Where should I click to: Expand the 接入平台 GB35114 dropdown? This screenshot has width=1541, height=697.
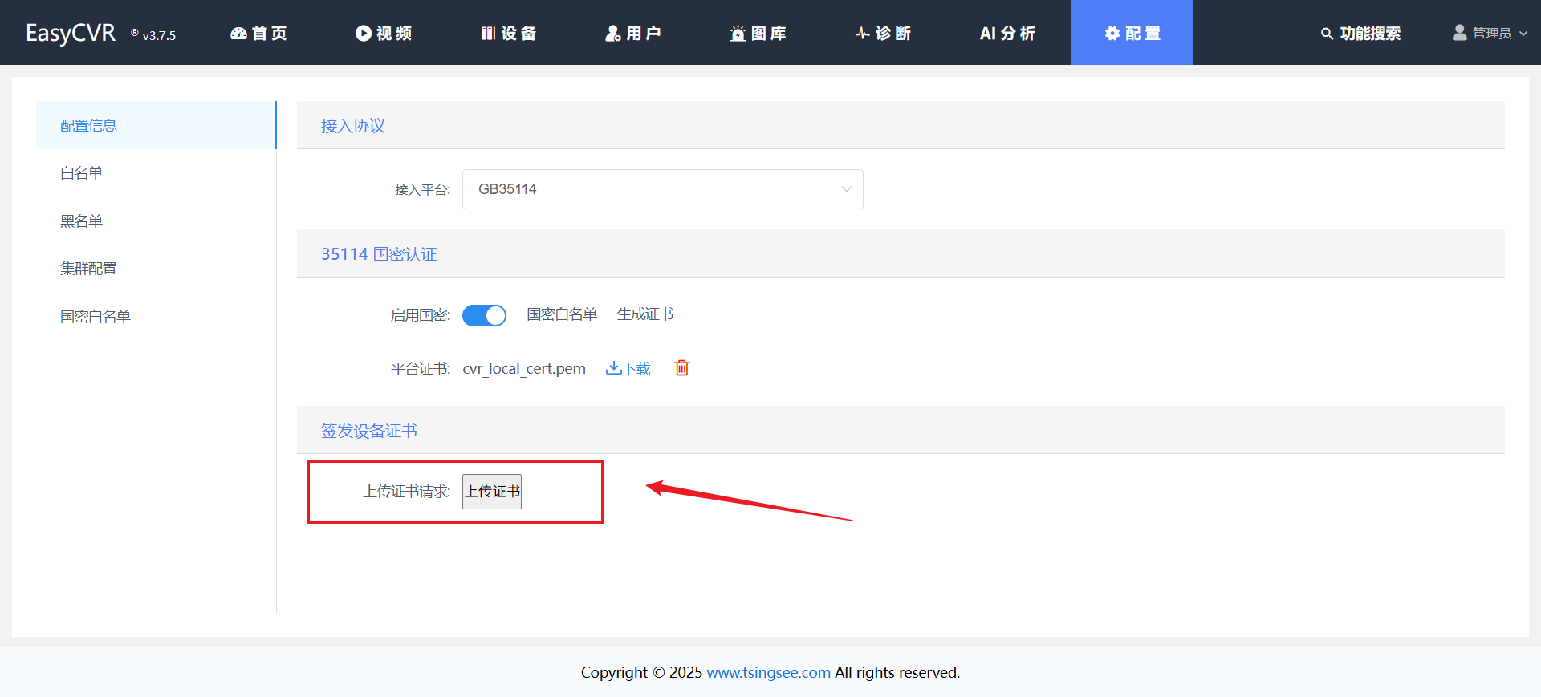(x=663, y=189)
